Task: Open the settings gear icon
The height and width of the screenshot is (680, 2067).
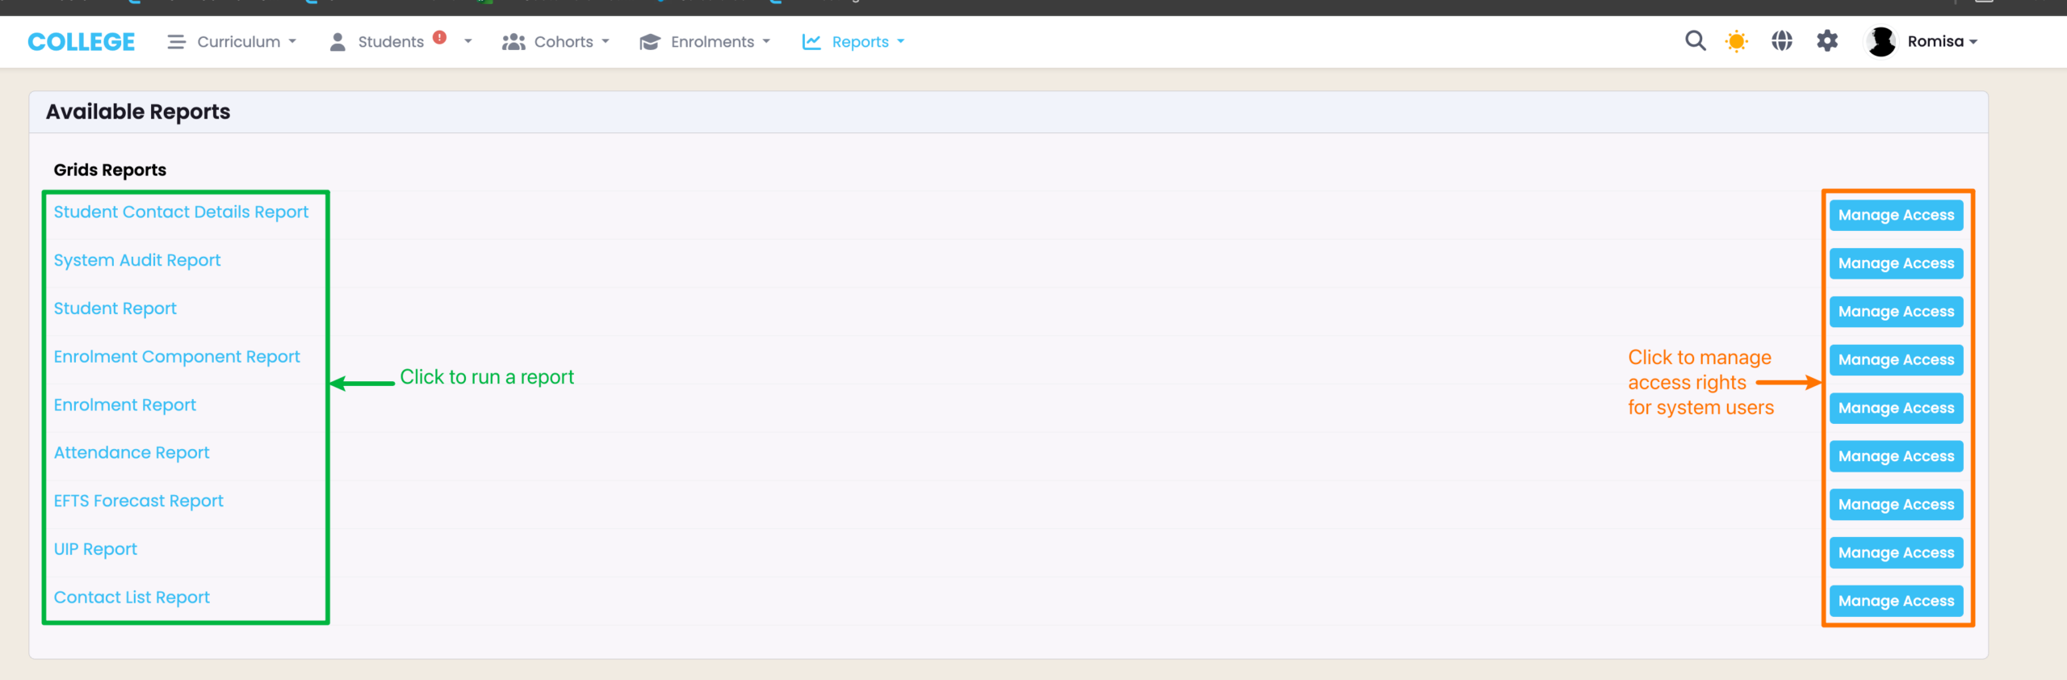Action: pyautogui.click(x=1826, y=41)
